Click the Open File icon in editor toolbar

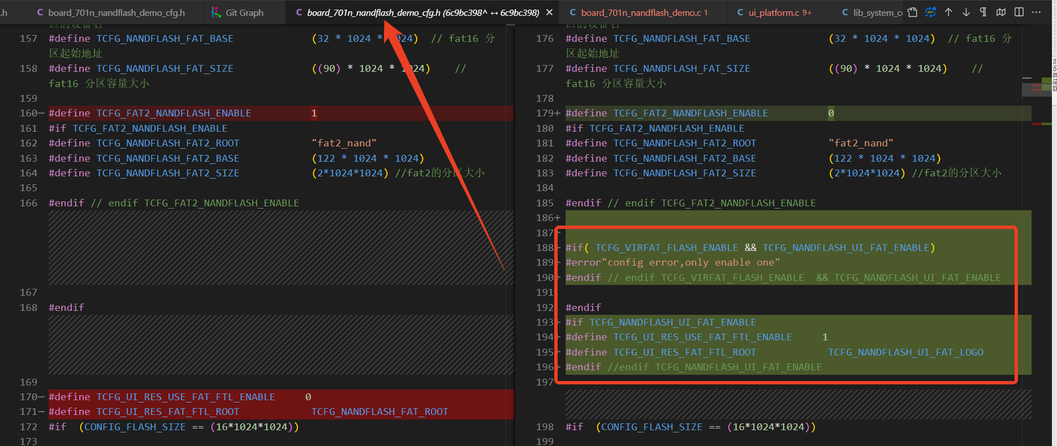coord(912,12)
